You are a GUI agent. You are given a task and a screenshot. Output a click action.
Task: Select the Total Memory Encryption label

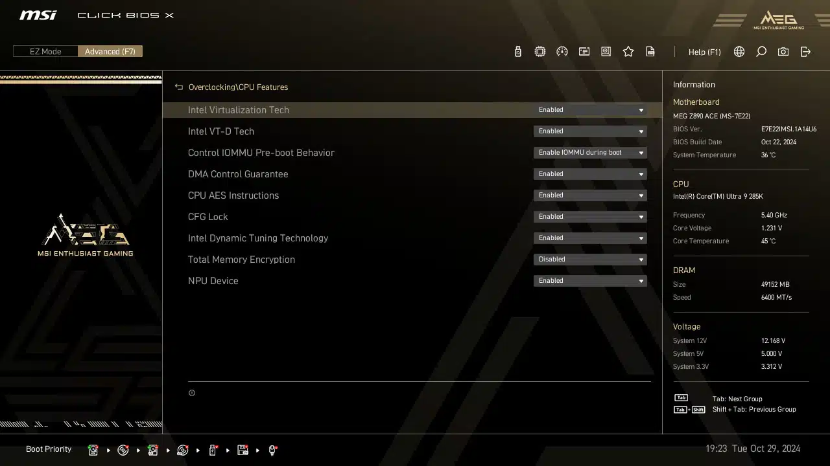click(241, 260)
